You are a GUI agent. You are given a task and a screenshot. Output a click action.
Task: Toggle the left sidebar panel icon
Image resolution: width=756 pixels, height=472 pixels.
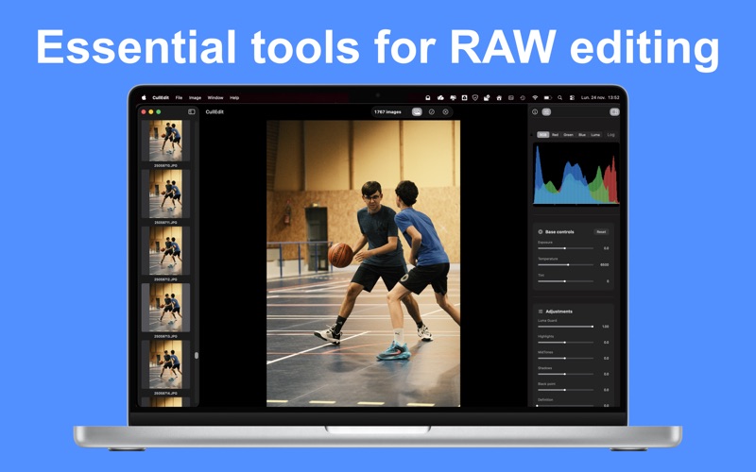[x=192, y=111]
